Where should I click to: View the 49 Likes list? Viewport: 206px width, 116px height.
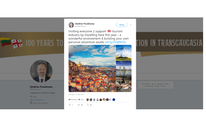point(81,99)
